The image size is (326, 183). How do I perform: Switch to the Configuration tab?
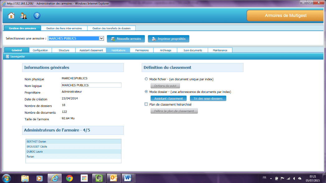(x=40, y=50)
